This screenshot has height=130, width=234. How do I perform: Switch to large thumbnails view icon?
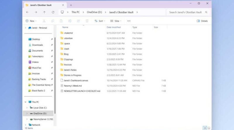coord(209,128)
